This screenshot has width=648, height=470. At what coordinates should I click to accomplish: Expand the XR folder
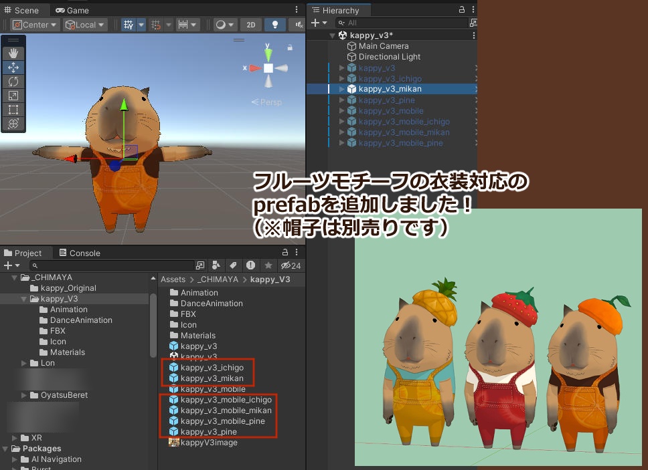pyautogui.click(x=15, y=438)
